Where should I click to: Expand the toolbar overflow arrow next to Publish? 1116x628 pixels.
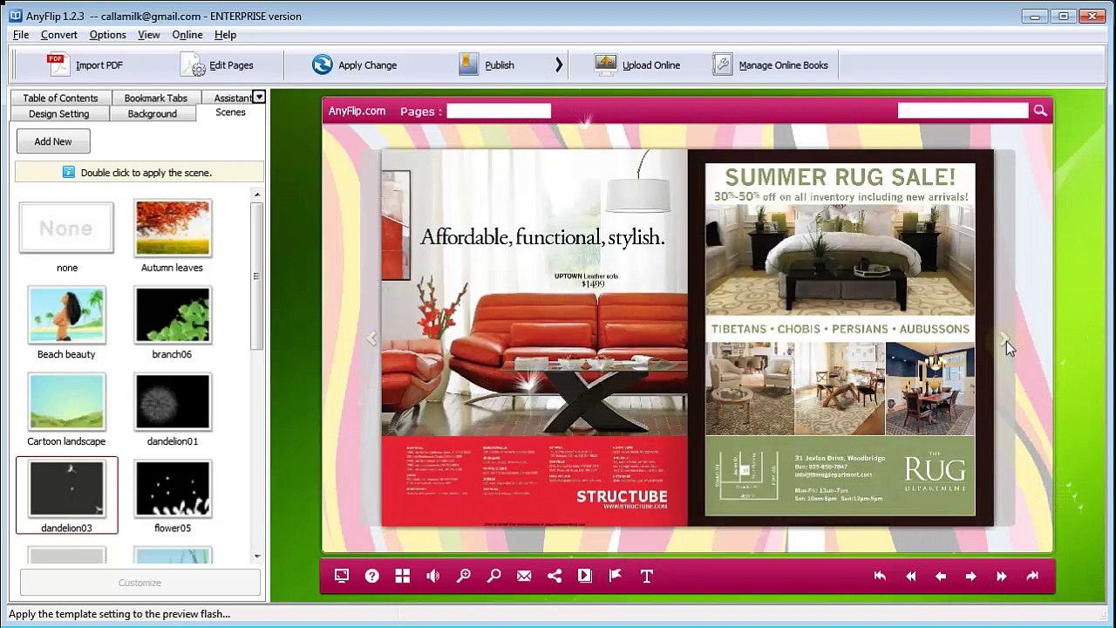559,65
